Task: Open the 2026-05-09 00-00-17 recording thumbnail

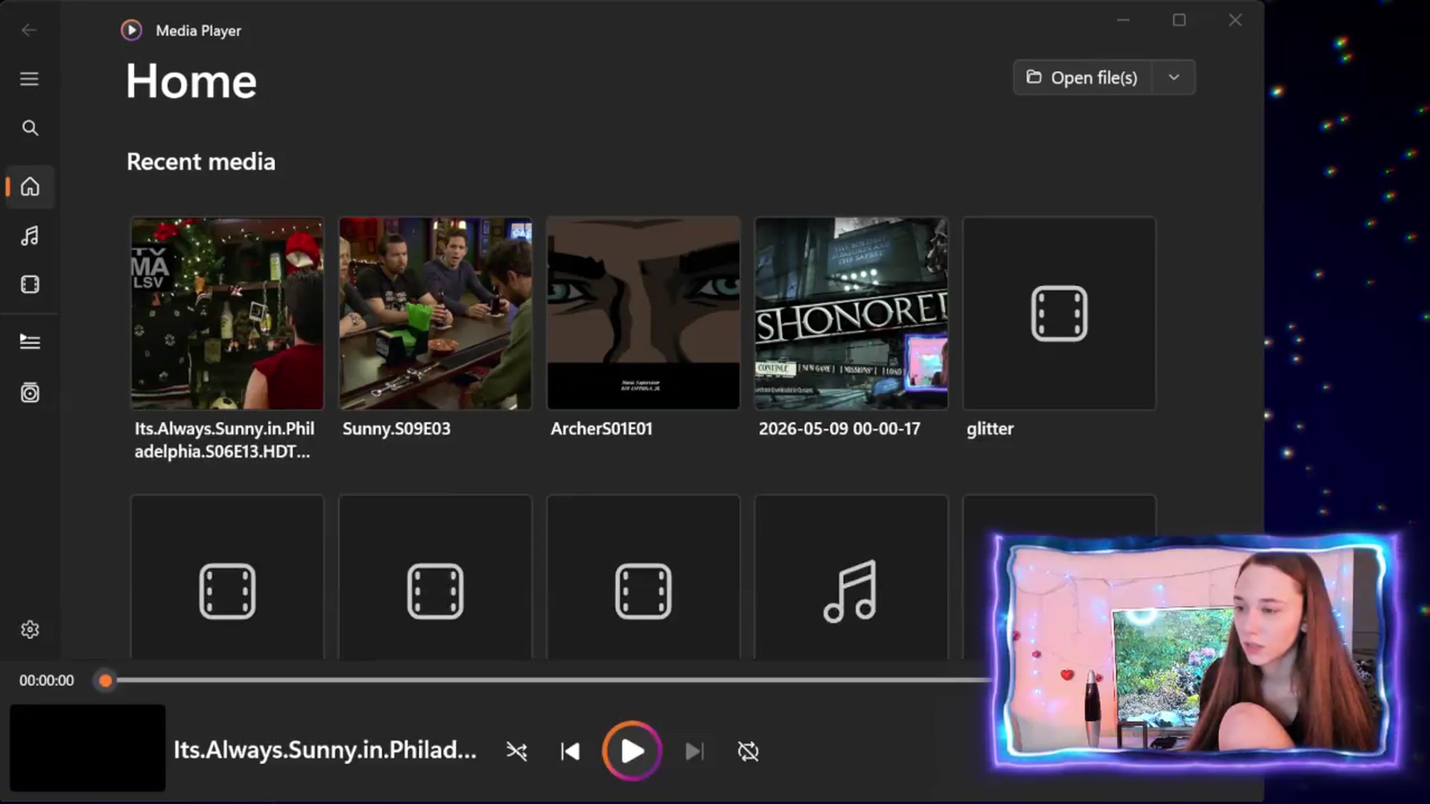Action: click(x=851, y=313)
